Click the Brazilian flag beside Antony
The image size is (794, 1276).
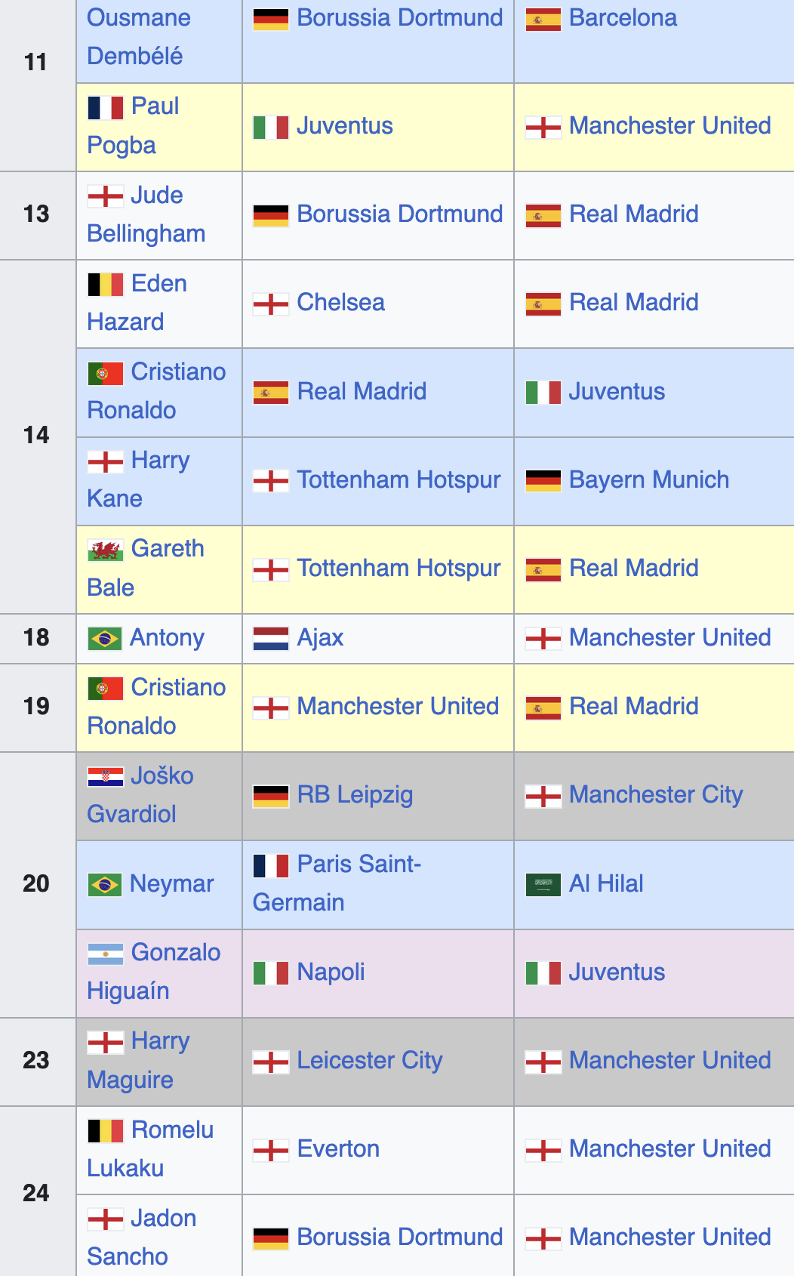(x=104, y=639)
